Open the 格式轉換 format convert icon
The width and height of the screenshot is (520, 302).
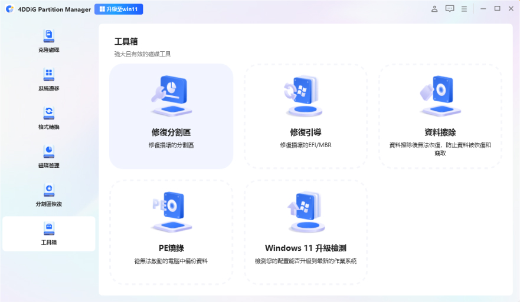click(x=49, y=113)
